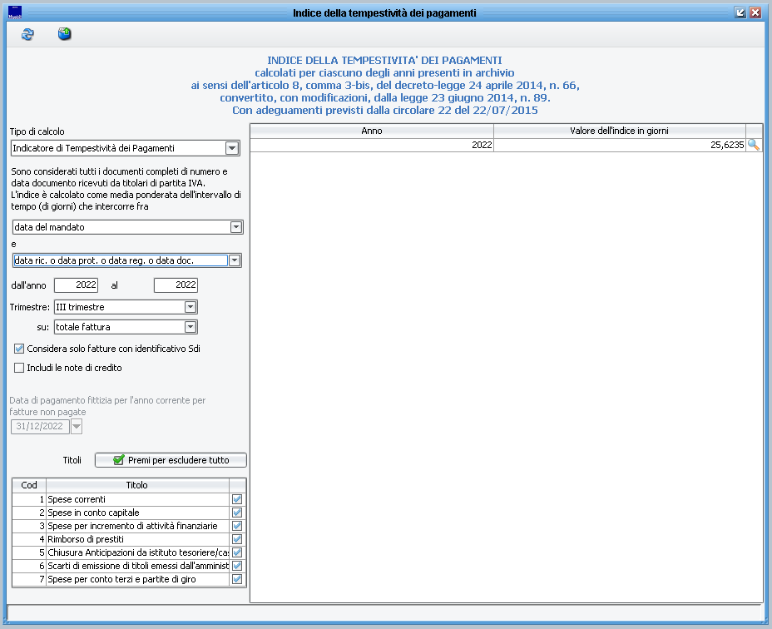The height and width of the screenshot is (629, 772).
Task: Open the 'data ric. o data prot.' dropdown
Action: coord(235,260)
